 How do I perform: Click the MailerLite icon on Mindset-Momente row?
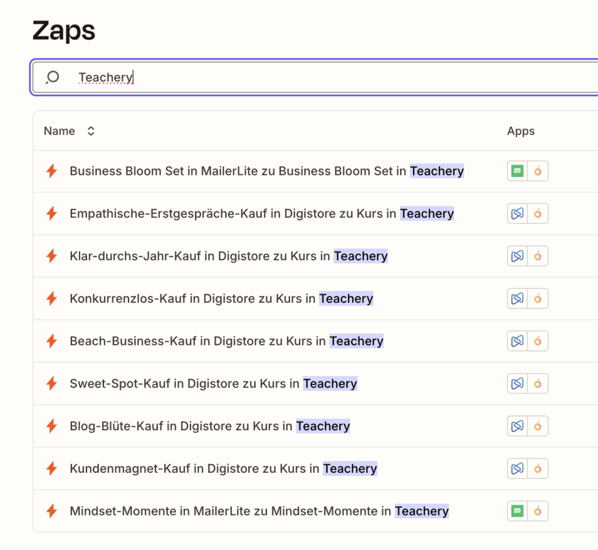516,510
